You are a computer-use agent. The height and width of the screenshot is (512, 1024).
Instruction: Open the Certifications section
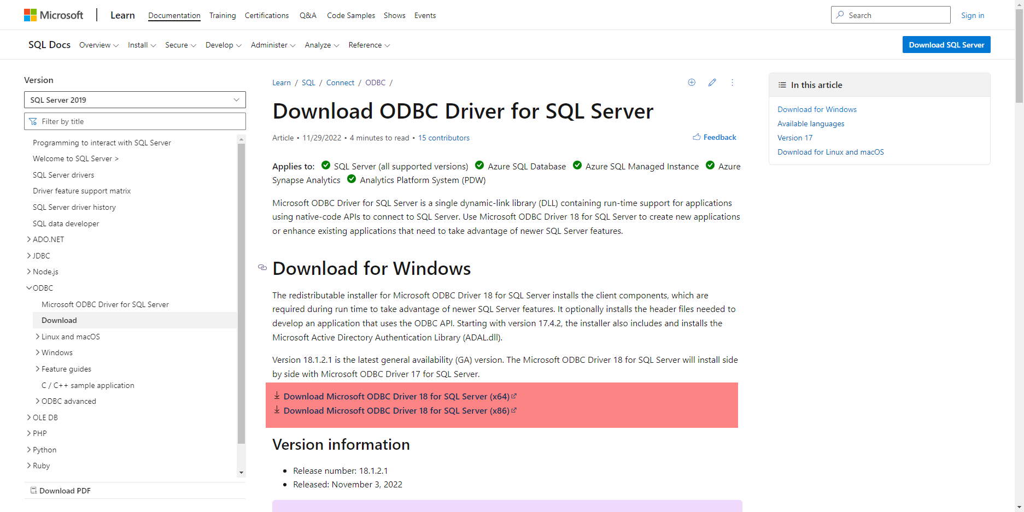267,15
